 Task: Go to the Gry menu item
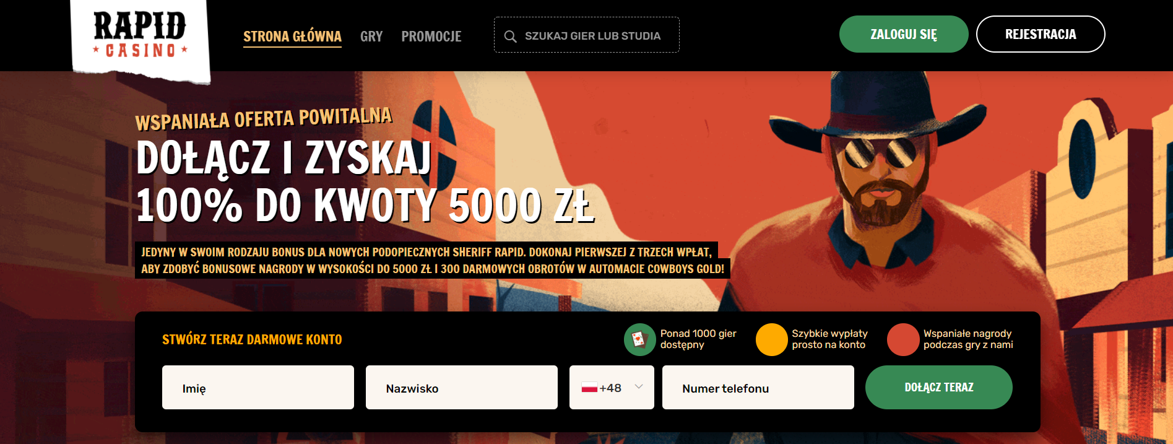click(x=371, y=37)
